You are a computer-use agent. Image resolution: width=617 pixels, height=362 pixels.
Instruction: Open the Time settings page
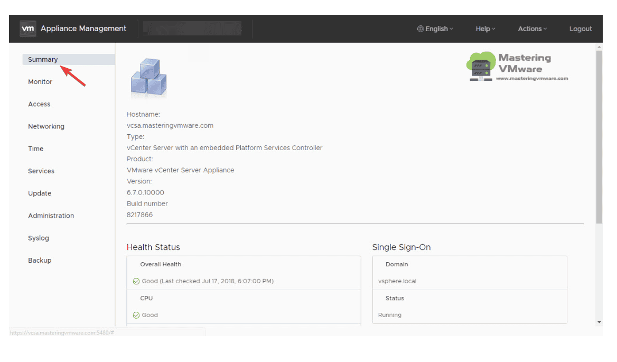point(35,148)
